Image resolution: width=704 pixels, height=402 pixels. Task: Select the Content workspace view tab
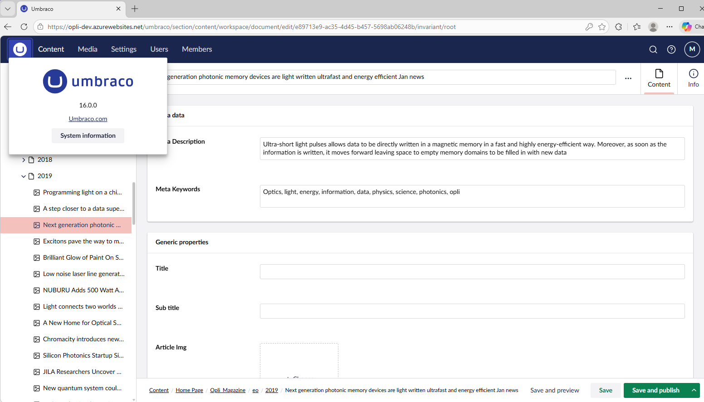(x=659, y=78)
